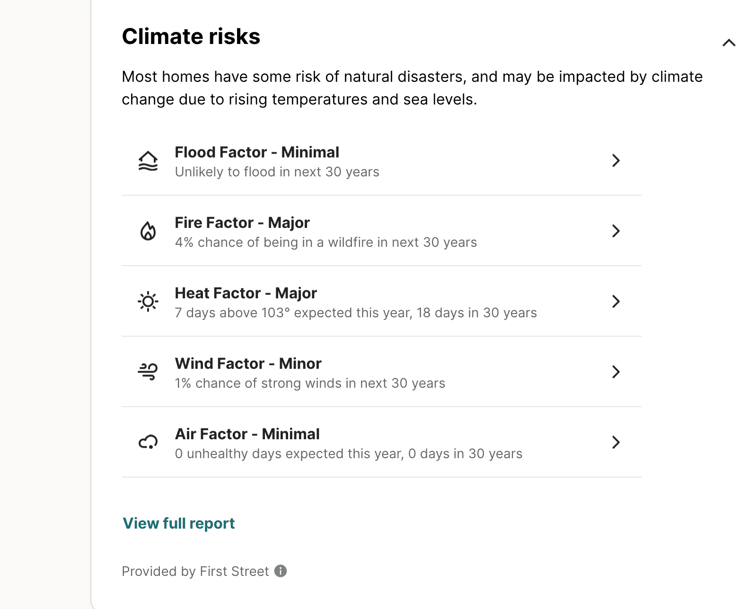Viewport: 756px width, 609px height.
Task: Click the info icon beside First Street
Action: [x=281, y=571]
